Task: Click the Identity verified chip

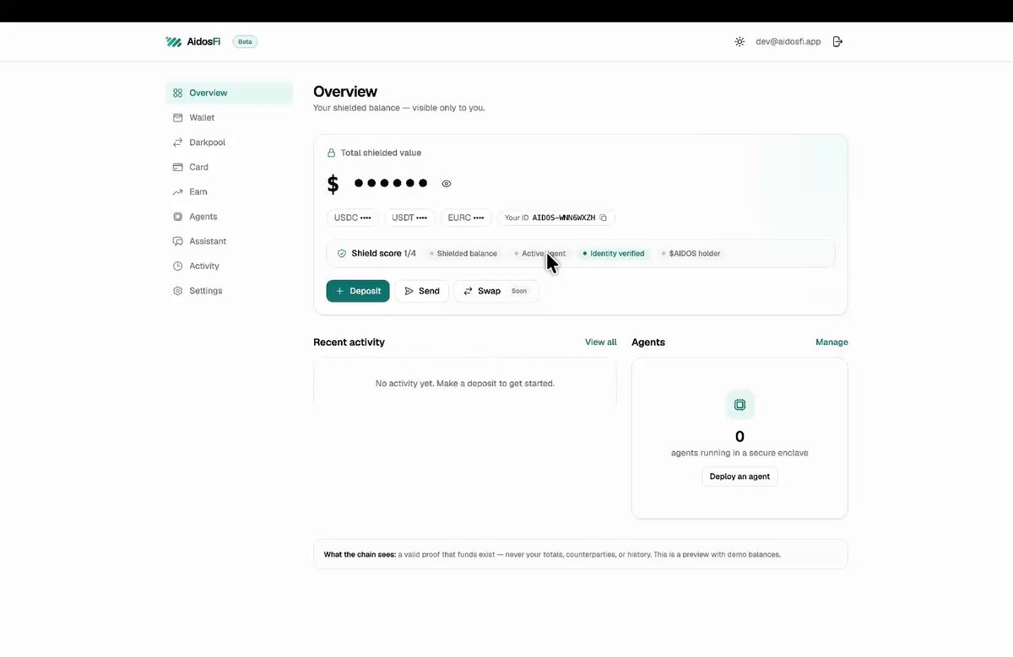Action: pyautogui.click(x=614, y=253)
